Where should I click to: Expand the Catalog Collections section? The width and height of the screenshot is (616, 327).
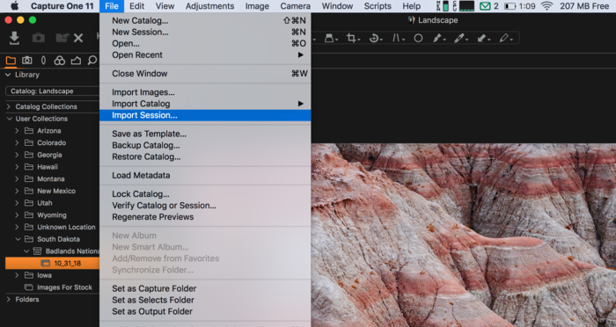pyautogui.click(x=9, y=106)
